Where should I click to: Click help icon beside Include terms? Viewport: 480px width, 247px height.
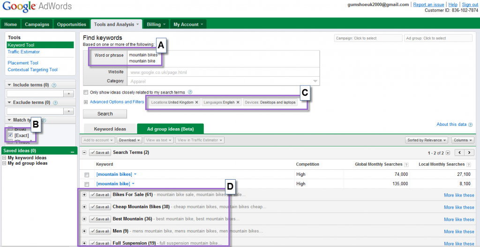coord(54,85)
